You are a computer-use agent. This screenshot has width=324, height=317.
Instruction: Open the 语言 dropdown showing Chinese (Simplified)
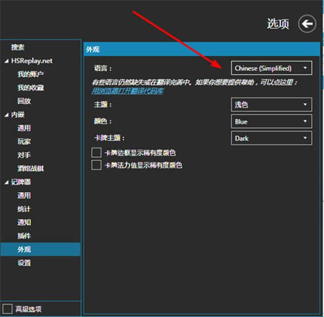point(271,68)
